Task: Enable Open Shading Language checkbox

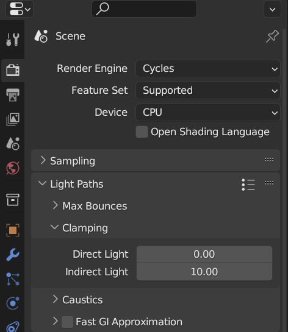Action: pyautogui.click(x=142, y=132)
